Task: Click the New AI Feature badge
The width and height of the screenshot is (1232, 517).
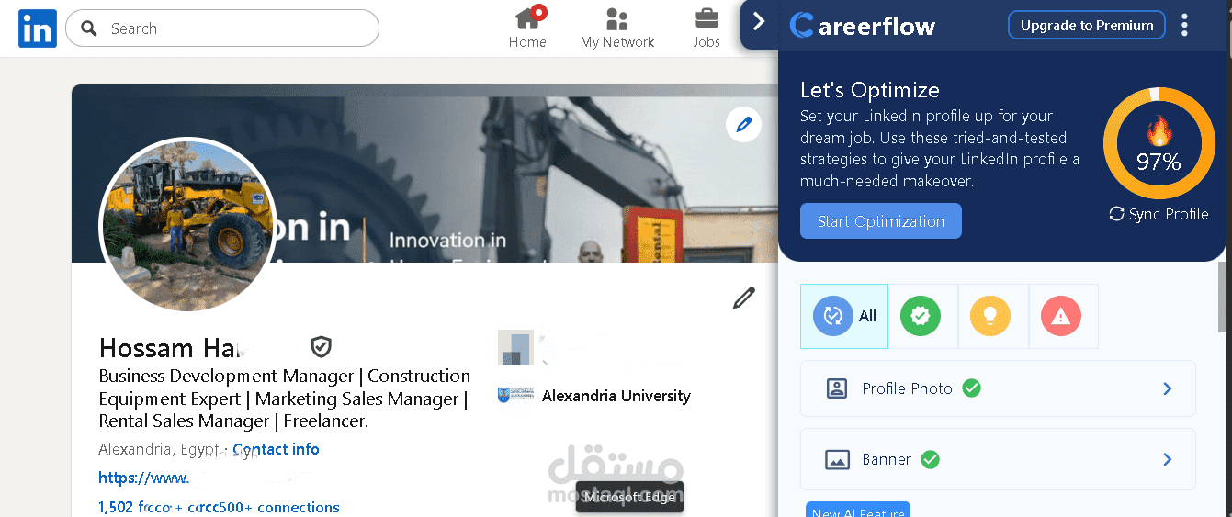Action: [858, 510]
